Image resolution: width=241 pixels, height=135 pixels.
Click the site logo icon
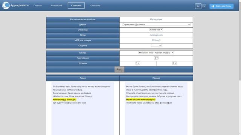click(x=6, y=6)
